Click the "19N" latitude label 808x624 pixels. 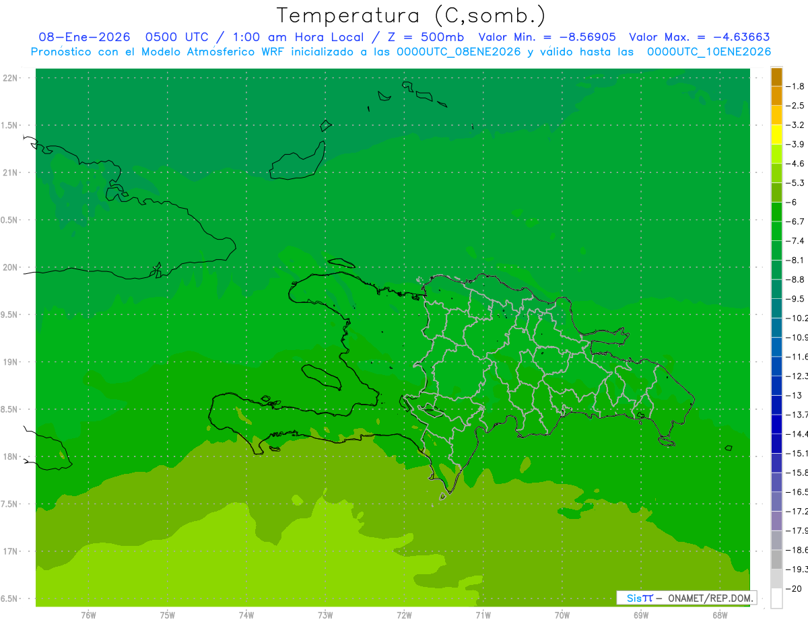11,362
